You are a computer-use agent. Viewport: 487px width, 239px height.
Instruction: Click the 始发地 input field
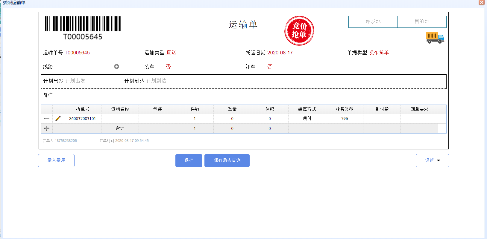(x=373, y=22)
